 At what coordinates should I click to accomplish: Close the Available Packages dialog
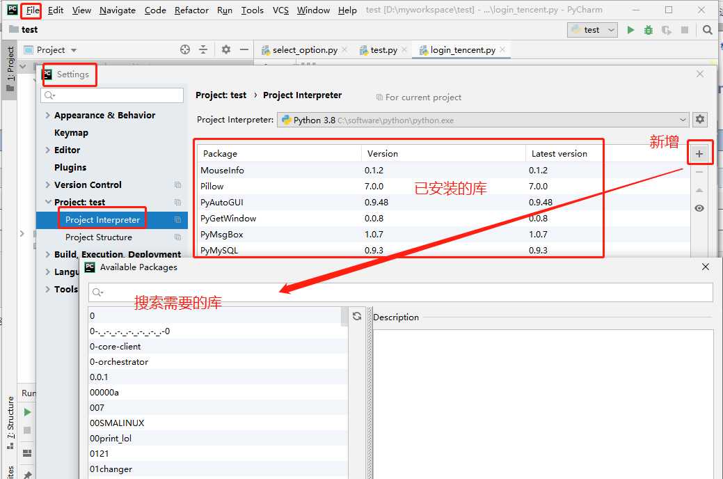pos(706,267)
